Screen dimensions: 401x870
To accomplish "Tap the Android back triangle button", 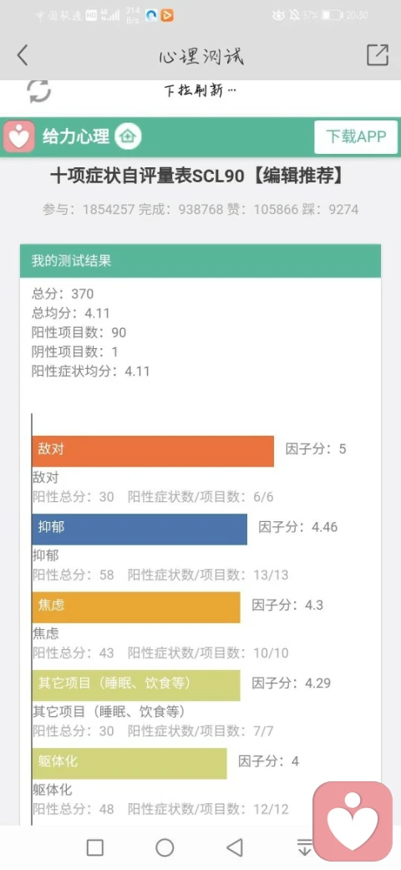I will point(235,847).
